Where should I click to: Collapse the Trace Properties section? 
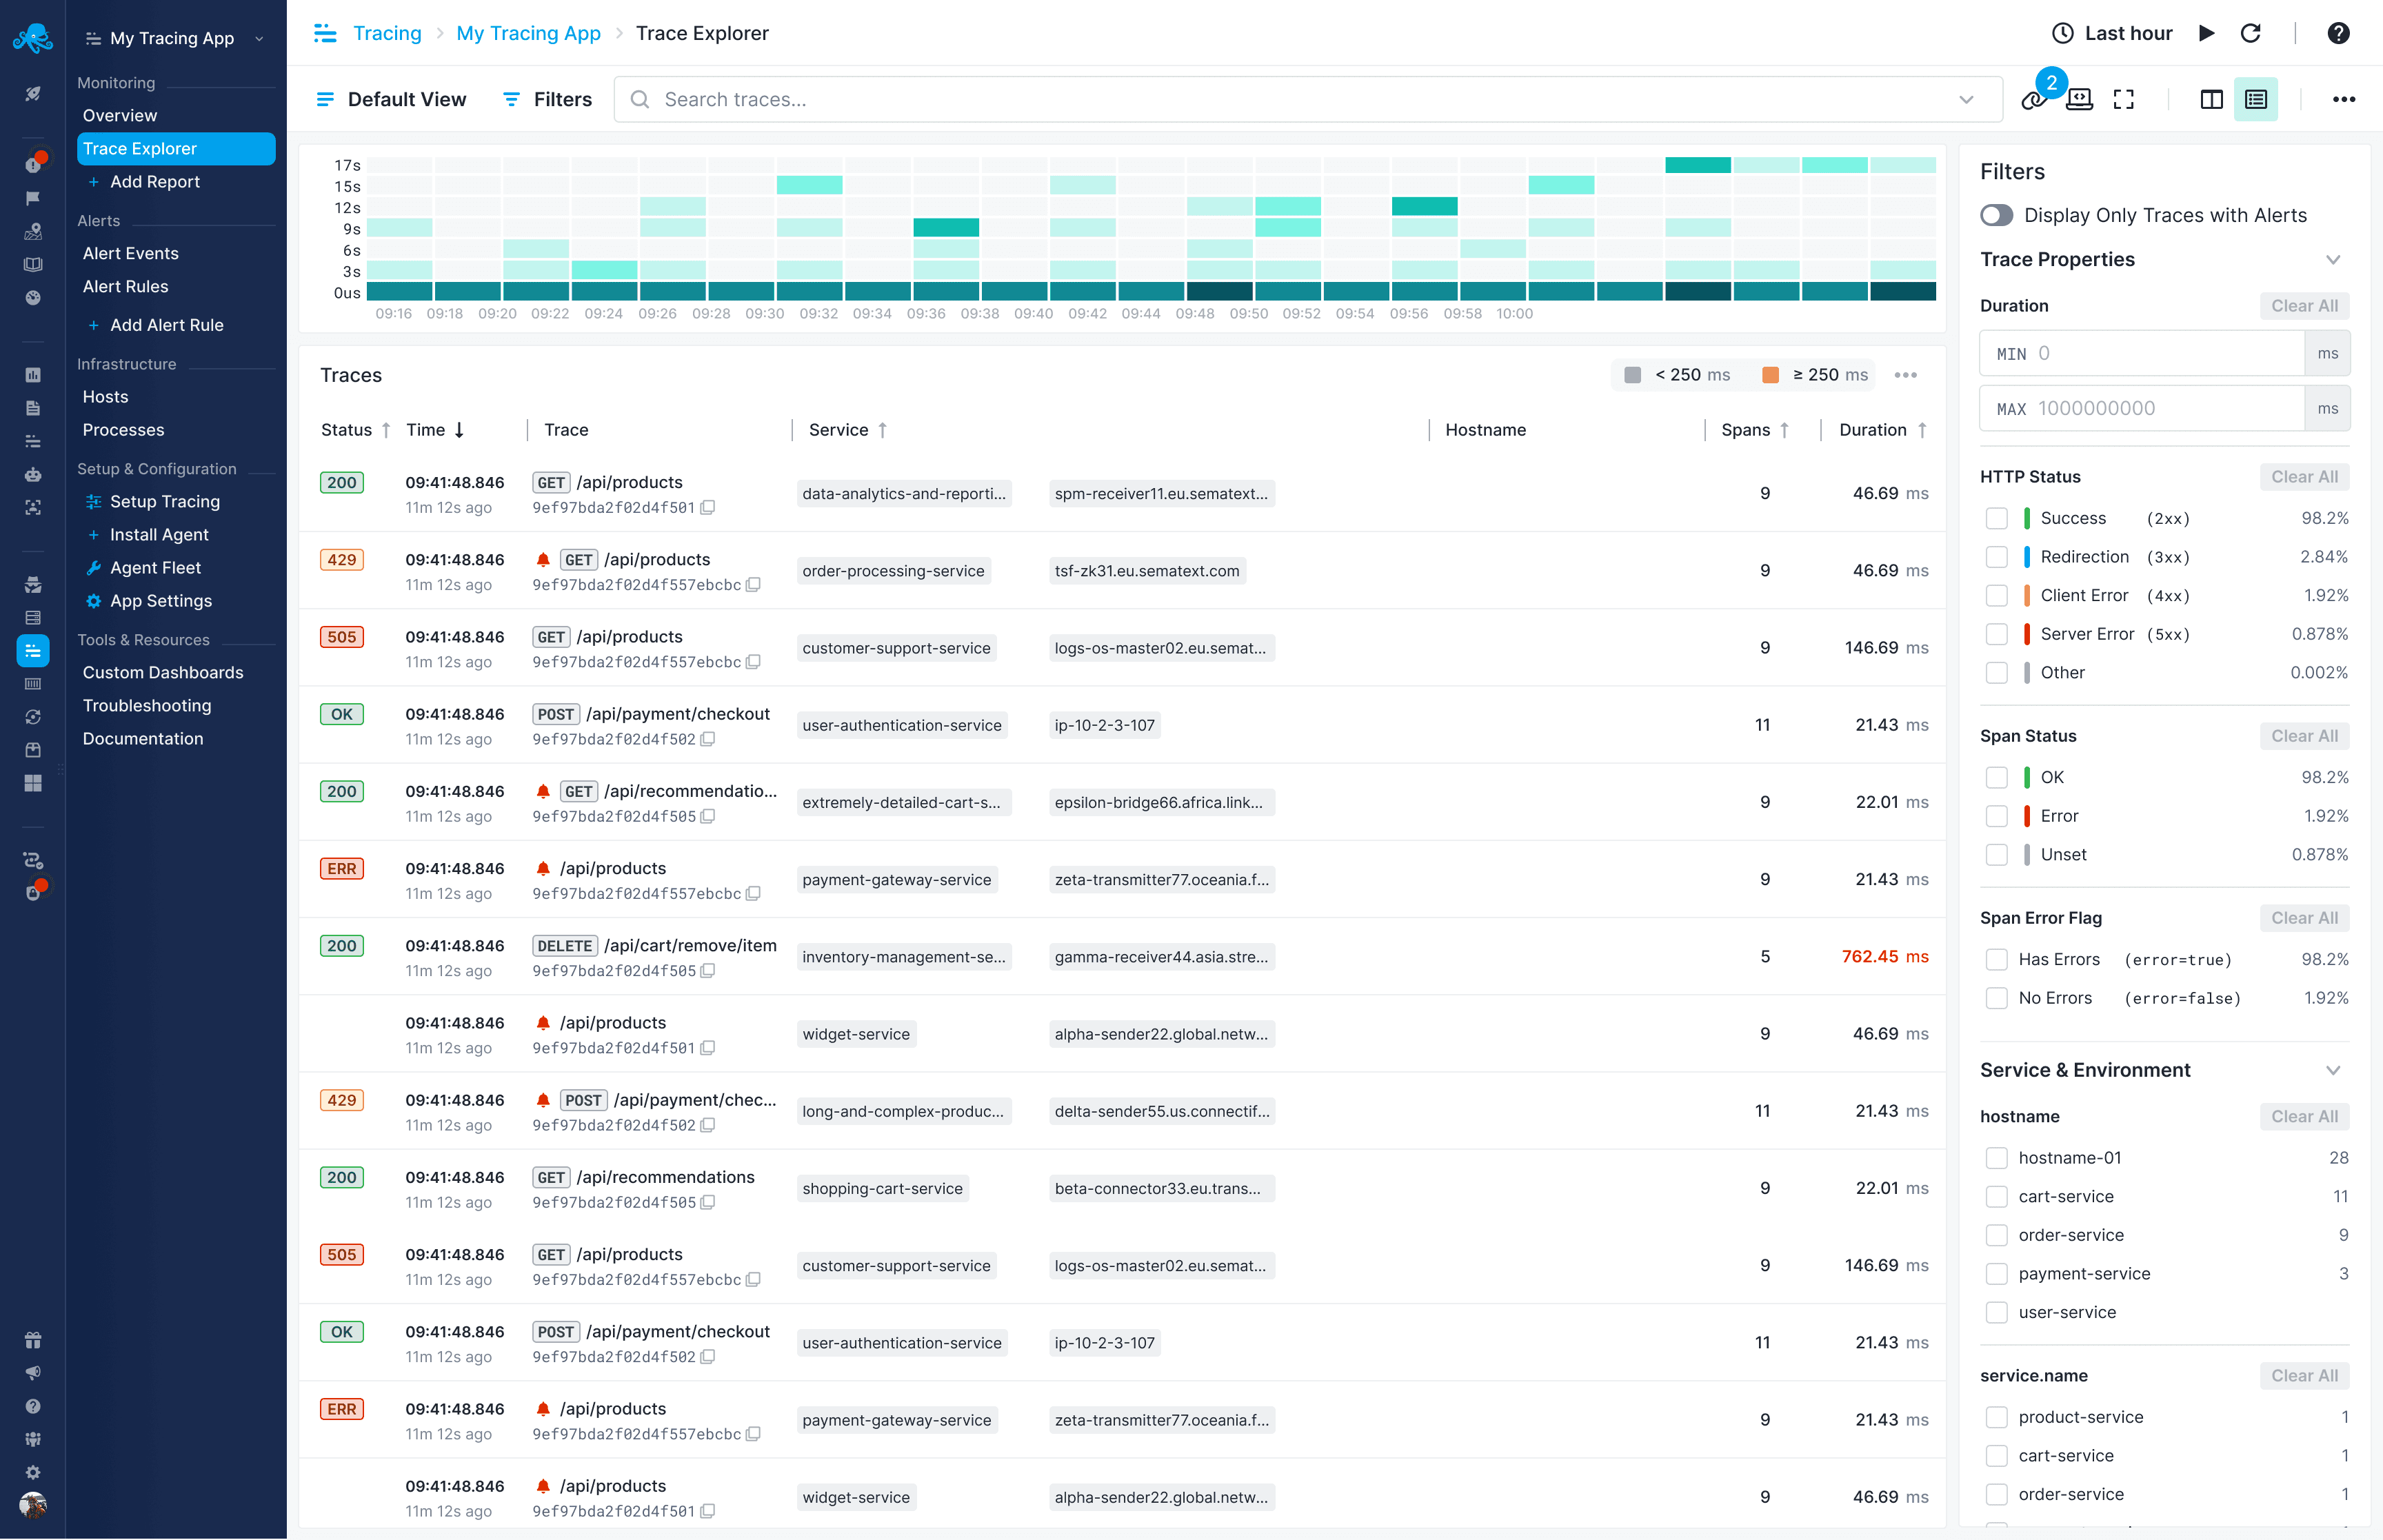pyautogui.click(x=2334, y=259)
